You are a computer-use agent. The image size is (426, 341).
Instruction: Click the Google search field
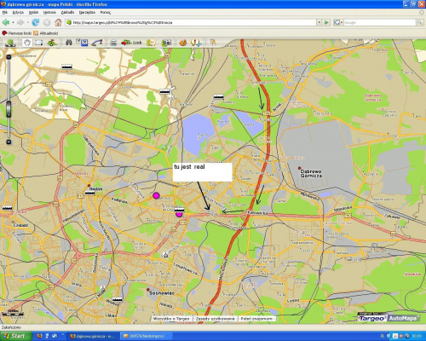pos(380,22)
